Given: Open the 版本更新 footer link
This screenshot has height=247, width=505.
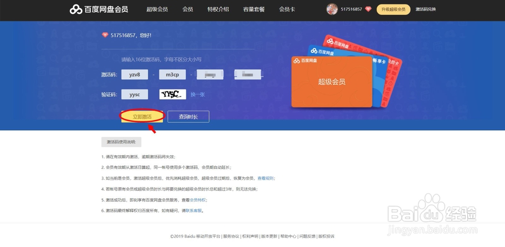Looking at the screenshot, I should click(269, 236).
